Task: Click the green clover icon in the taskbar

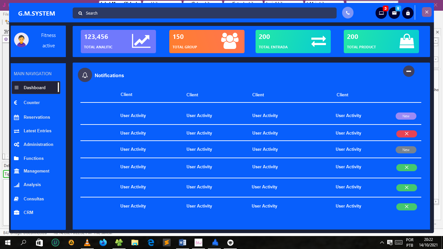Action: [x=119, y=243]
